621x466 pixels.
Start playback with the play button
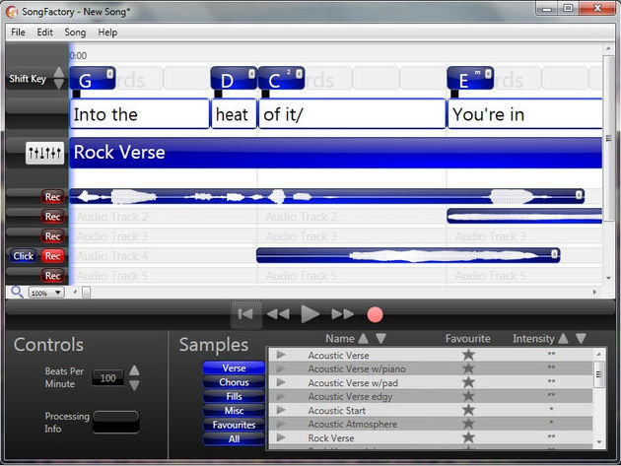[x=310, y=314]
